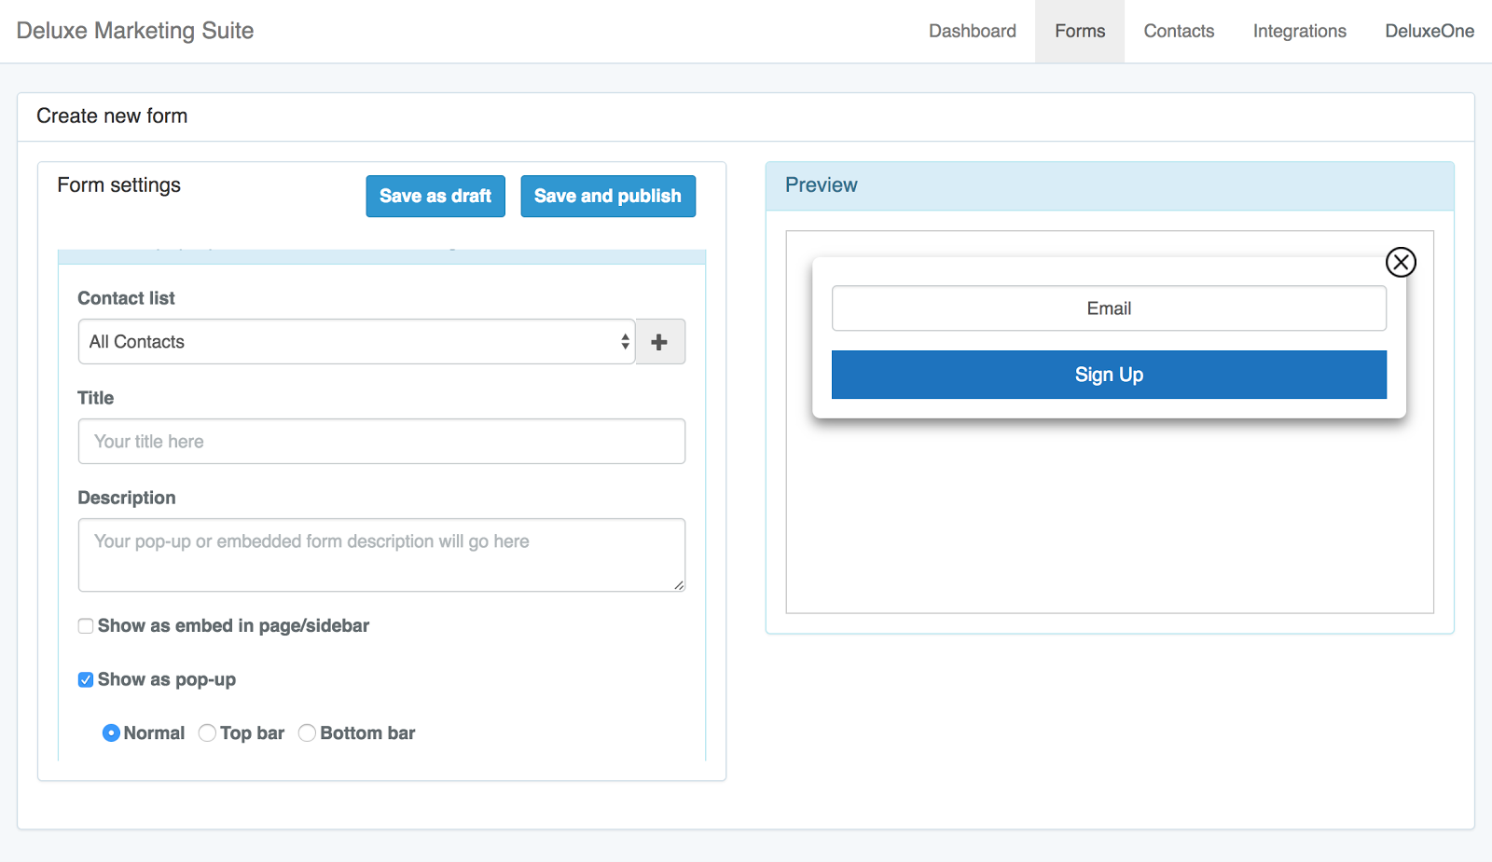Add new contact list with plus button

pos(660,342)
